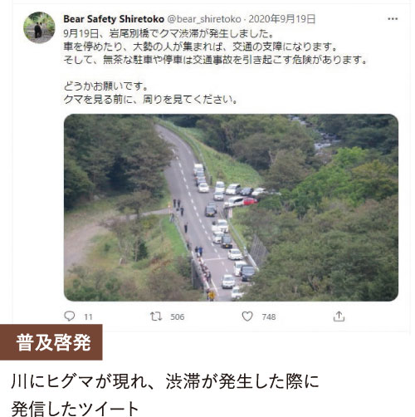Click the retweet count 506

[x=178, y=316]
